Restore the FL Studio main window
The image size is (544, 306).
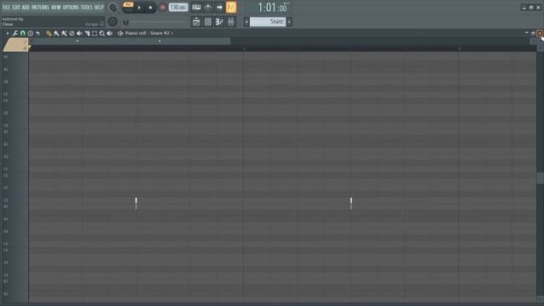pyautogui.click(x=531, y=8)
